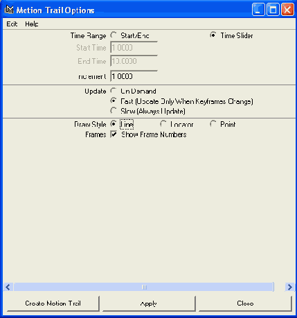Select Fast update when keyframes change
Screen dimensions: 297x318
[x=113, y=101]
